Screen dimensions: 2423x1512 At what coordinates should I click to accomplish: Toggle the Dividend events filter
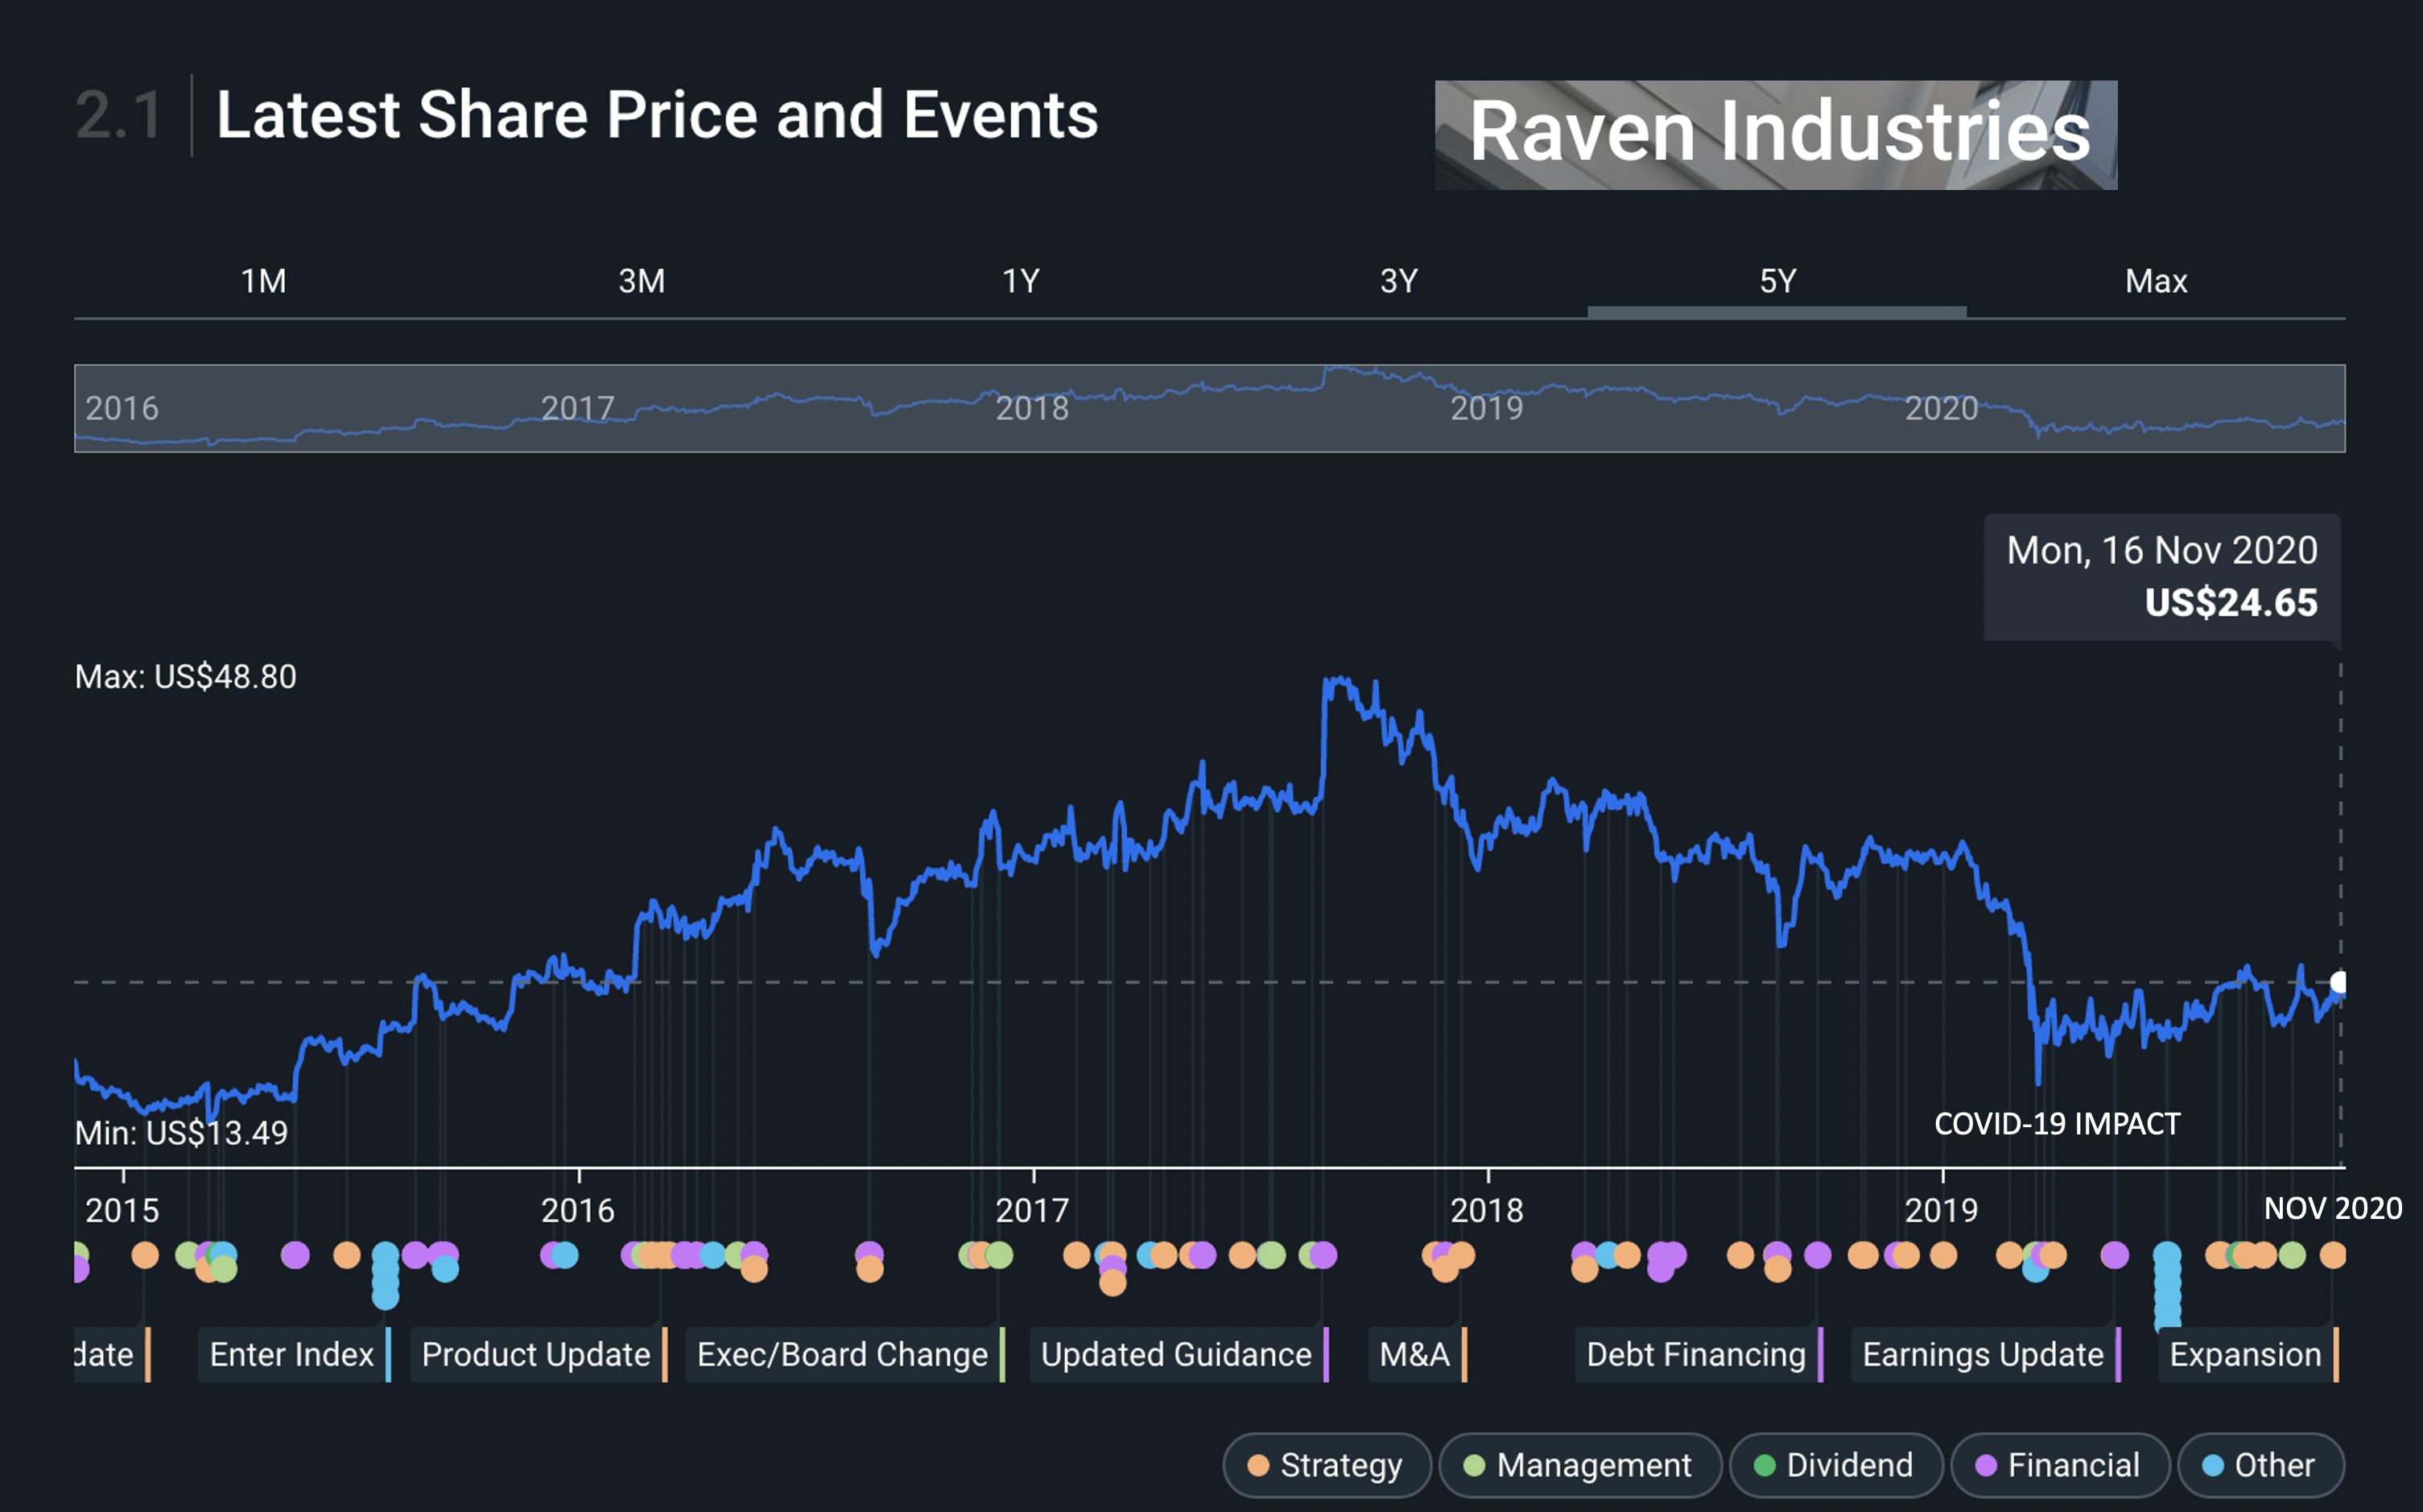tap(1835, 1465)
